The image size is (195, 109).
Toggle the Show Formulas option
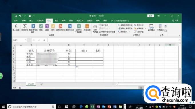click(139, 25)
